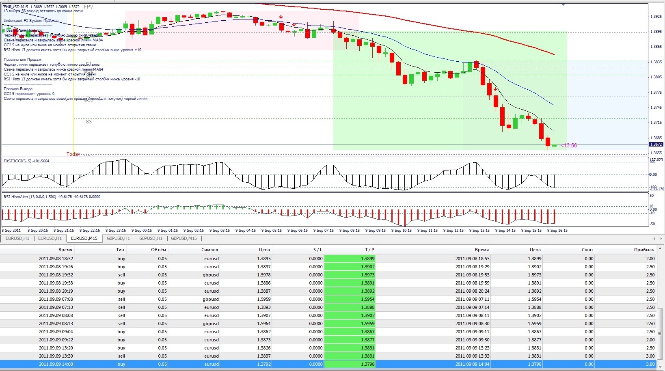Click the 8 Sep 2011 date axis label
Viewport: 665px width, 371px height.
click(x=12, y=231)
